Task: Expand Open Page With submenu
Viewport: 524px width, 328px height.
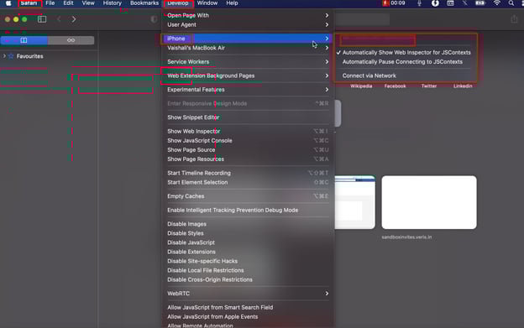Action: [x=248, y=15]
